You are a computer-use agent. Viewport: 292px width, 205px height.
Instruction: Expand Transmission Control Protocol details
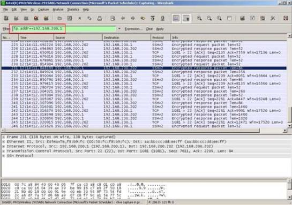click(4, 151)
